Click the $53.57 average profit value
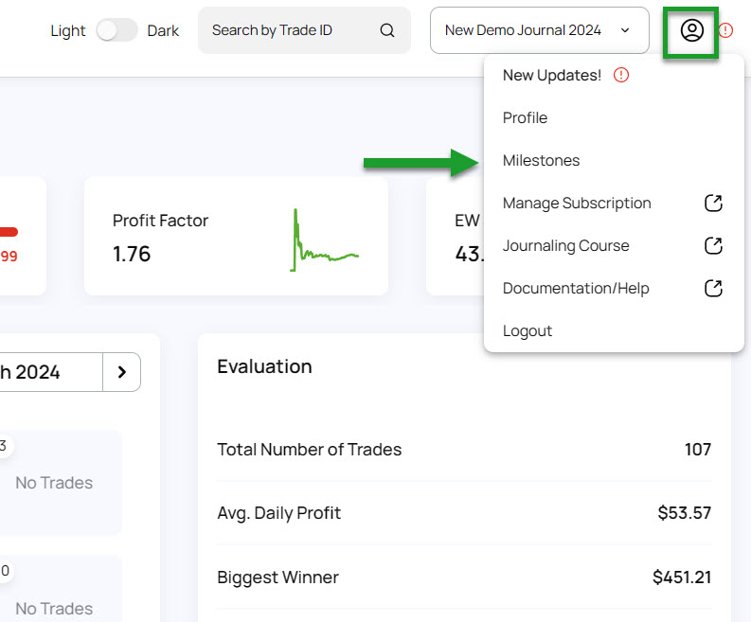 (685, 513)
